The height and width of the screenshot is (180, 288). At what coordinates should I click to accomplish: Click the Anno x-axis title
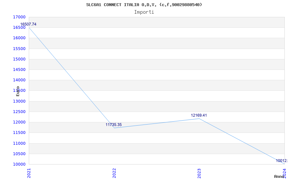pyautogui.click(x=279, y=176)
